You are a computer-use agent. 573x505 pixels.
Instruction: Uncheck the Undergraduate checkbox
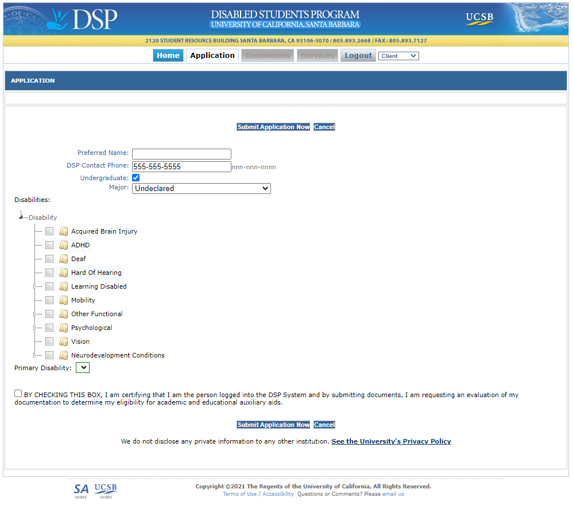136,178
